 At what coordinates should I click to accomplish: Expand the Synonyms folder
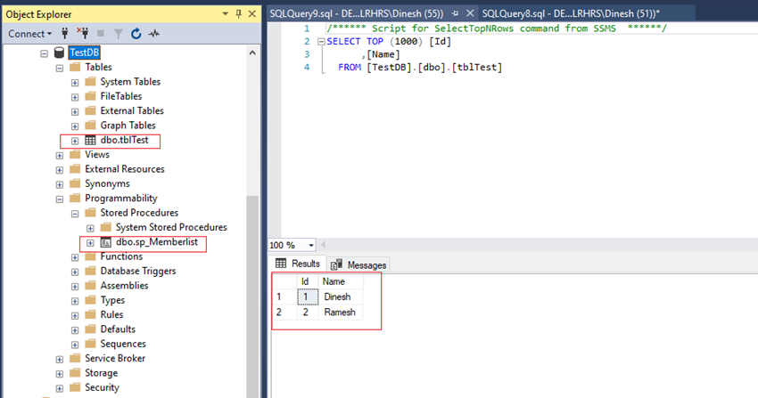(x=60, y=184)
